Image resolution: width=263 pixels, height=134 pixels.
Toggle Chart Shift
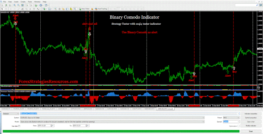pyautogui.click(x=31, y=5)
